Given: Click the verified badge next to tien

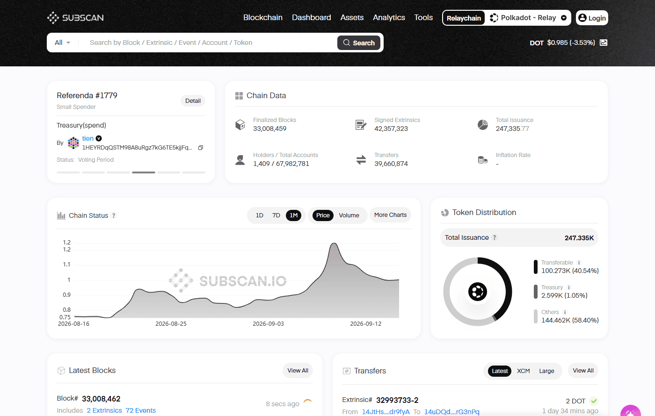Looking at the screenshot, I should [x=99, y=138].
